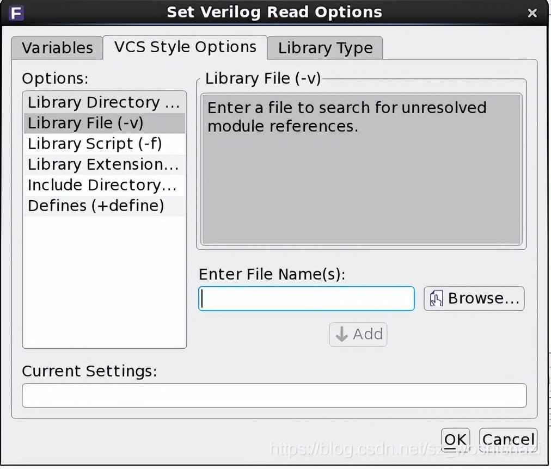551x469 pixels.
Task: Click the dialog title bar text
Action: (274, 13)
